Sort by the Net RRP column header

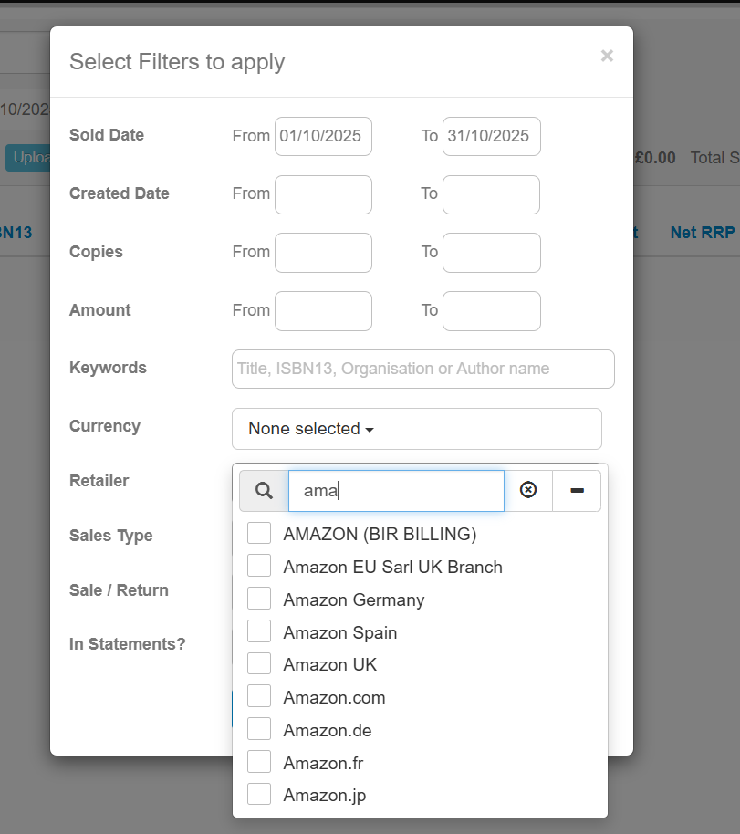[702, 233]
